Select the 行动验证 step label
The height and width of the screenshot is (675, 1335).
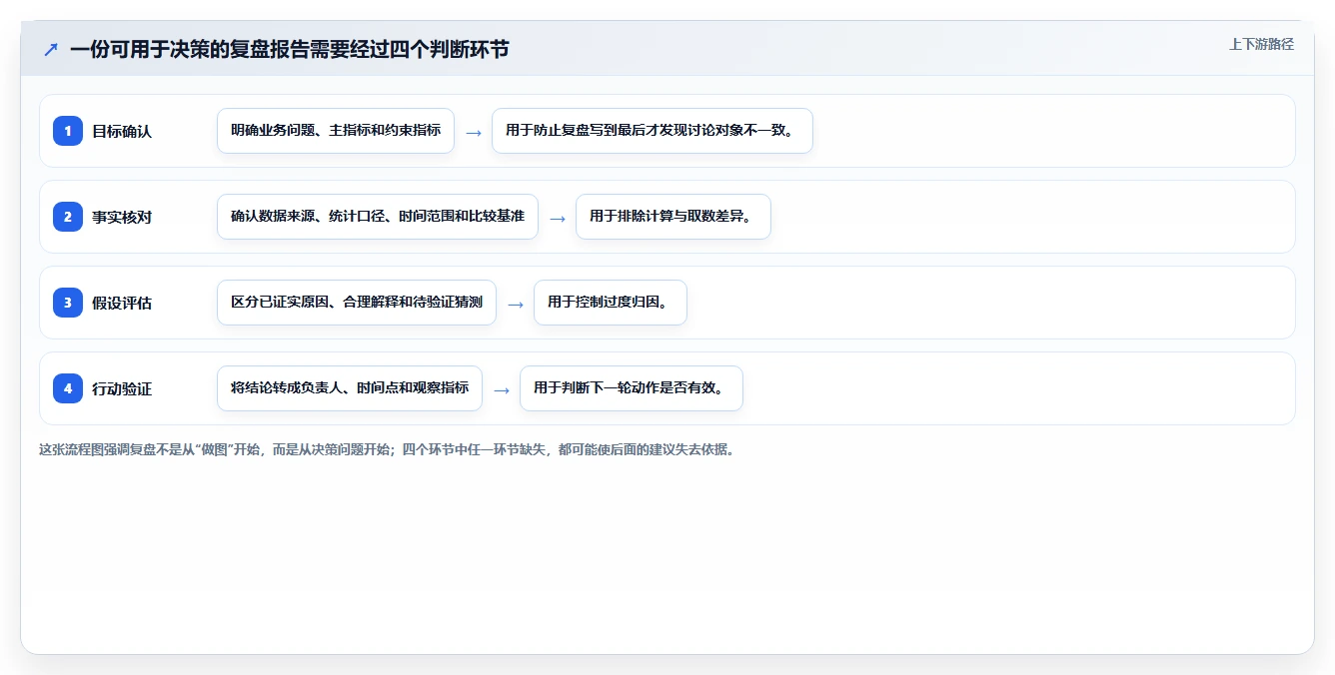coord(122,388)
